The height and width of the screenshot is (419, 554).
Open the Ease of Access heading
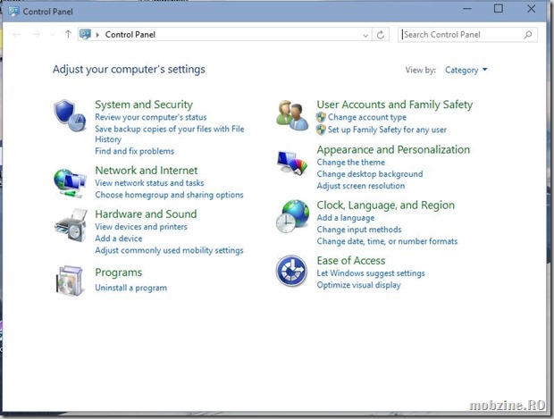click(x=351, y=261)
